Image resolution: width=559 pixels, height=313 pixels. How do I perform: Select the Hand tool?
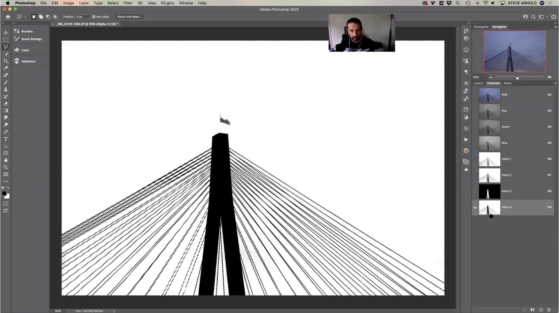[x=6, y=160]
